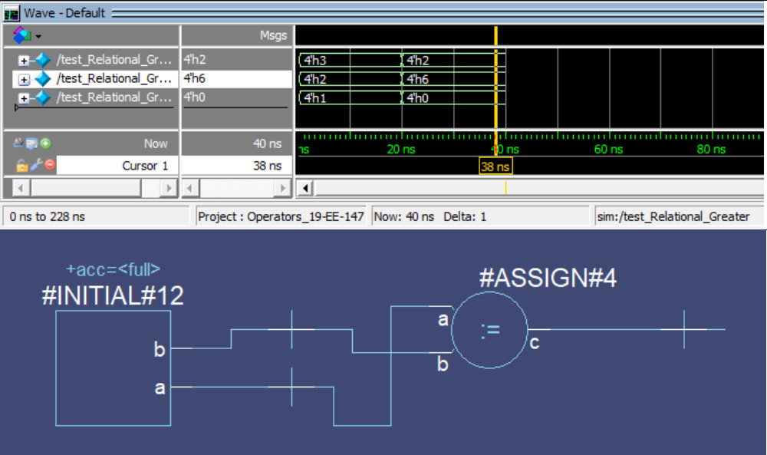Click the #ASSIGN#4 operator circle in the schematic

[490, 328]
